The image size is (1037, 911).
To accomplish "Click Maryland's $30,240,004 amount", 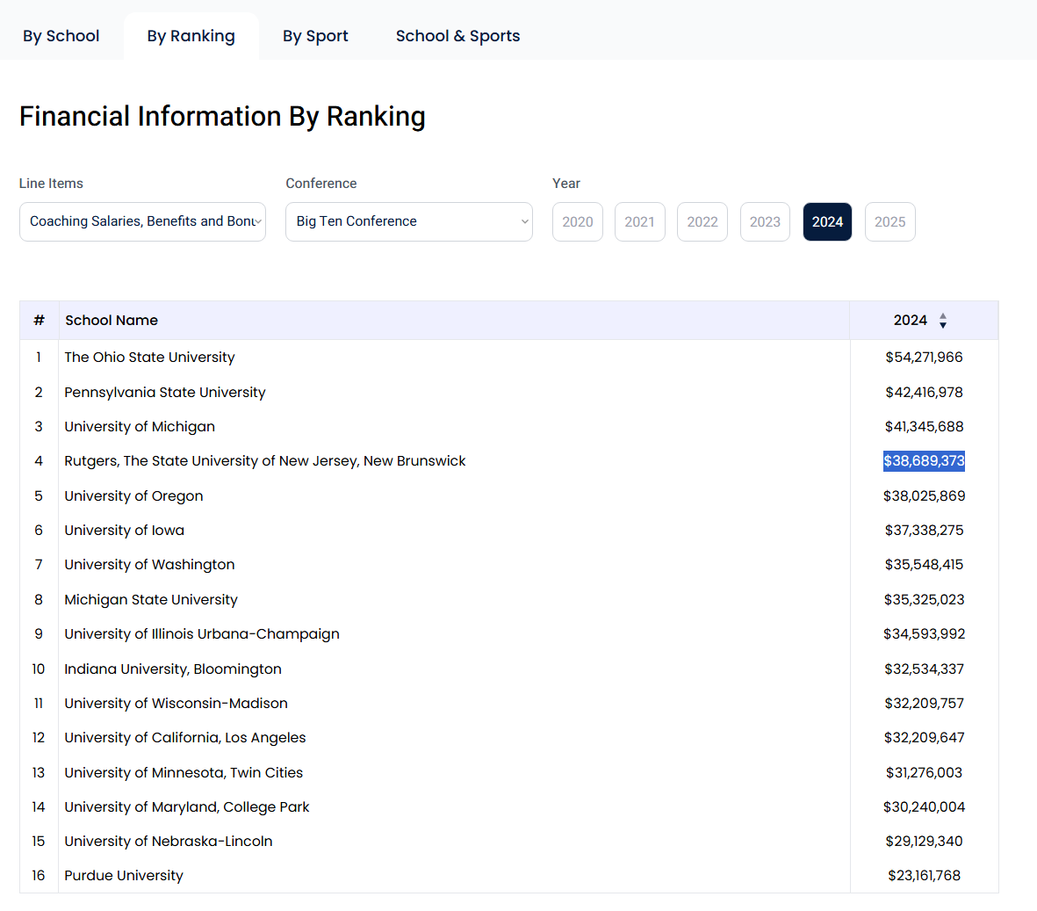I will [924, 807].
